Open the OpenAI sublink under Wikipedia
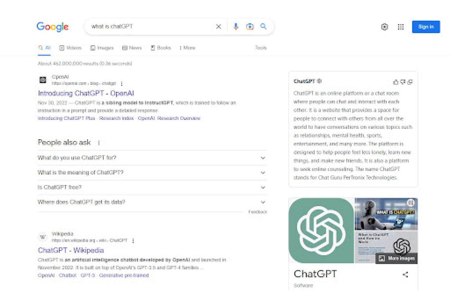450x300 pixels. click(46, 275)
